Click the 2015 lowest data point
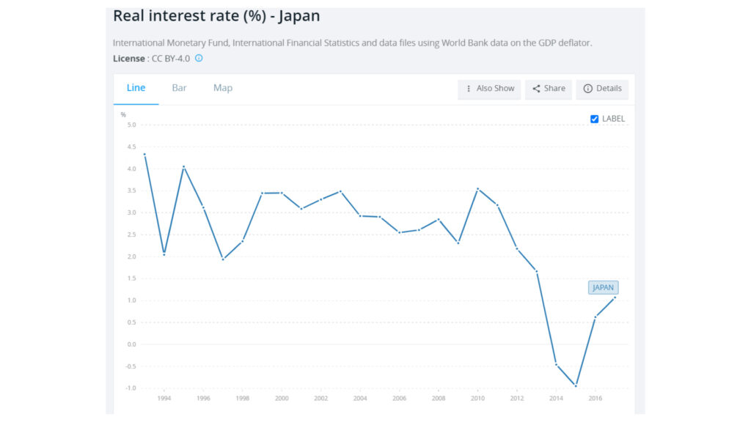Viewport: 751px width, 422px height. [576, 385]
